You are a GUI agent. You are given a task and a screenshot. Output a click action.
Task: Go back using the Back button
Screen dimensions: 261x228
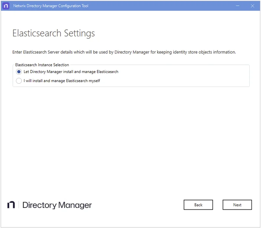pos(198,205)
